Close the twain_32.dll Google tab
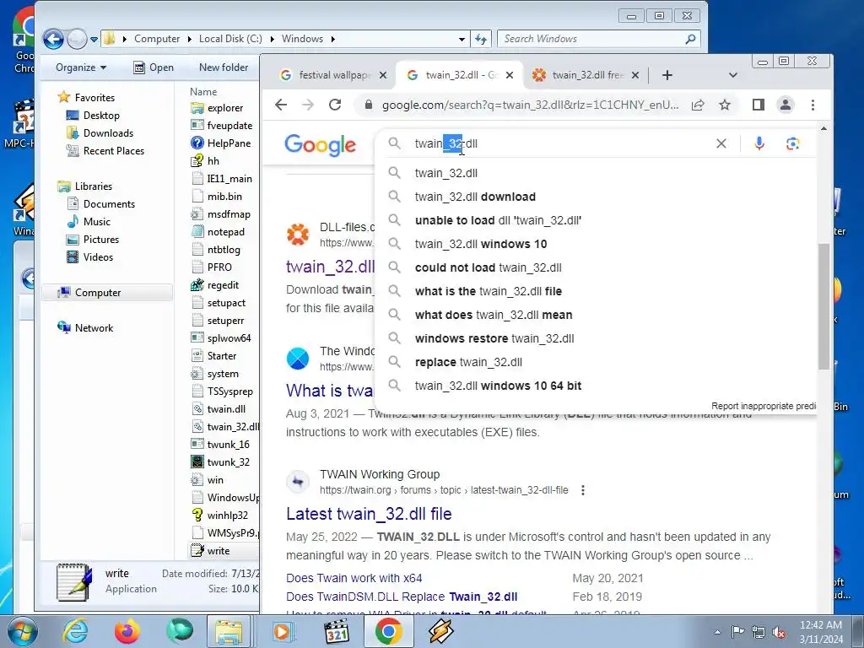 point(510,75)
